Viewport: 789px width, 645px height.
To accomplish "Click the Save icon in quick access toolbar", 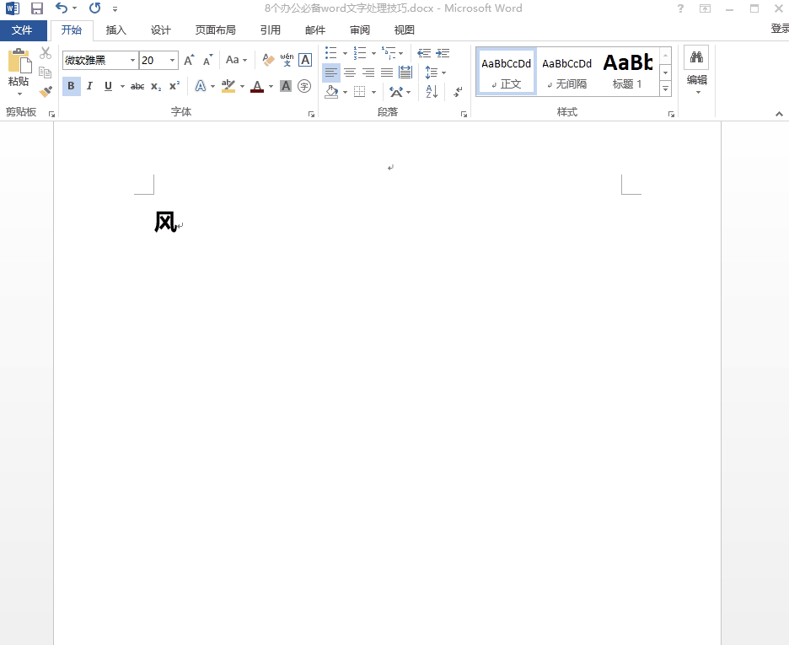I will pos(36,8).
